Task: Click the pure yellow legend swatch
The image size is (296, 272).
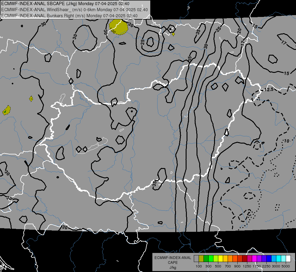Action: tap(220, 259)
